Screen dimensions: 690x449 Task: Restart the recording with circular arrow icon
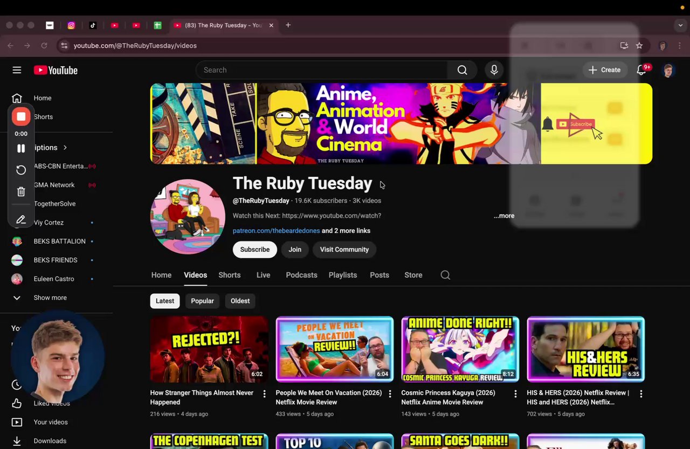(21, 170)
